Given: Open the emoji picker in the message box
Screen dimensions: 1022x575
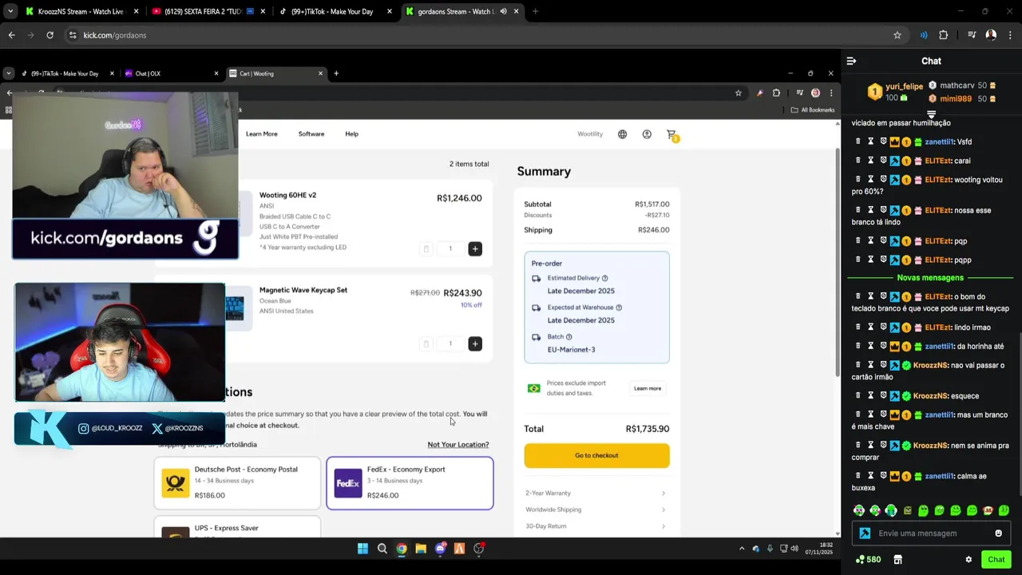Looking at the screenshot, I should pos(998,533).
